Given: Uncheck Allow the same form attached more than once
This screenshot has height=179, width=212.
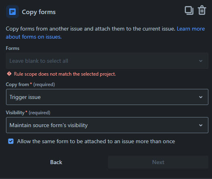Looking at the screenshot, I should click(x=11, y=141).
